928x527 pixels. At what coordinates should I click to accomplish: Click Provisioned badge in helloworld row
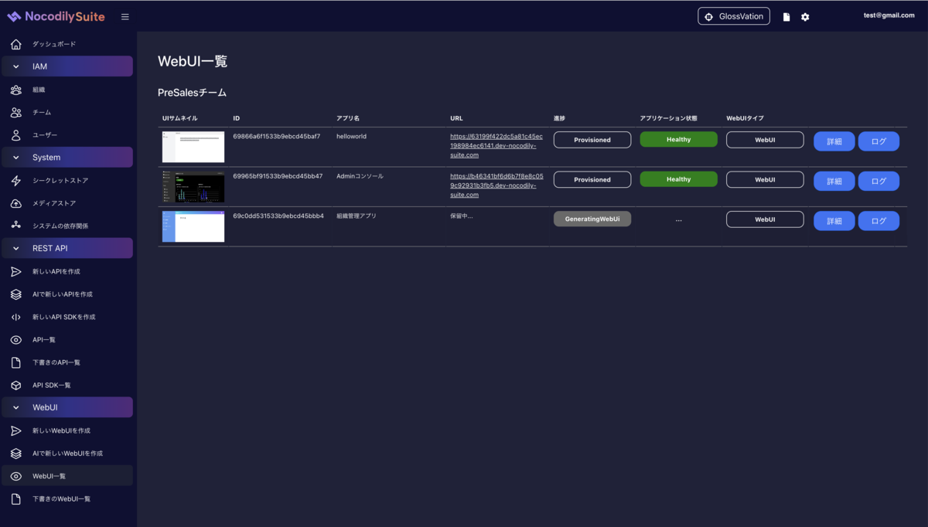pos(592,140)
